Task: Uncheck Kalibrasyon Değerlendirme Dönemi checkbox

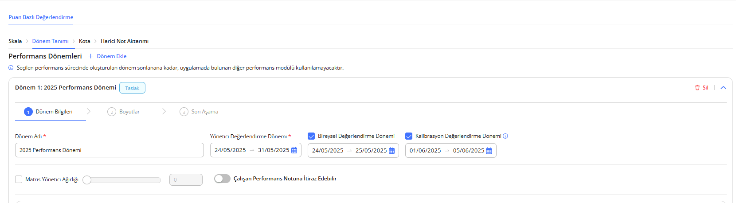Action: pyautogui.click(x=409, y=136)
